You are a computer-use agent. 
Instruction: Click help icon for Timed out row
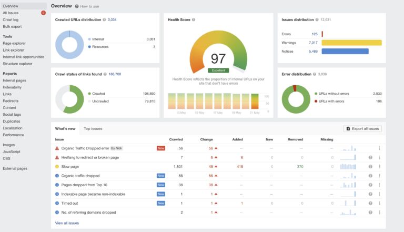[370, 203]
